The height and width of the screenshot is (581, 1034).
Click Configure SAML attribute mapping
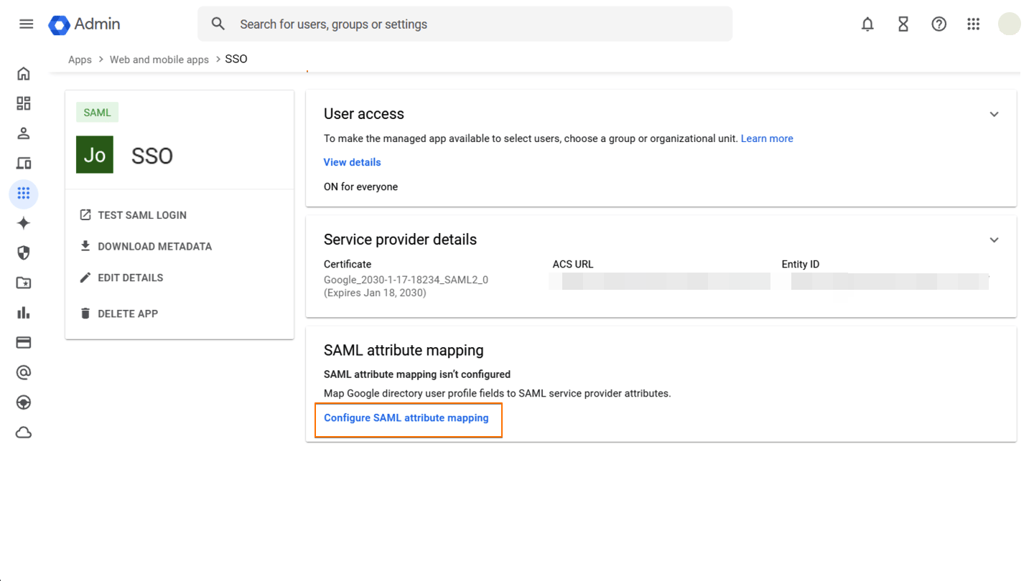[x=408, y=417]
